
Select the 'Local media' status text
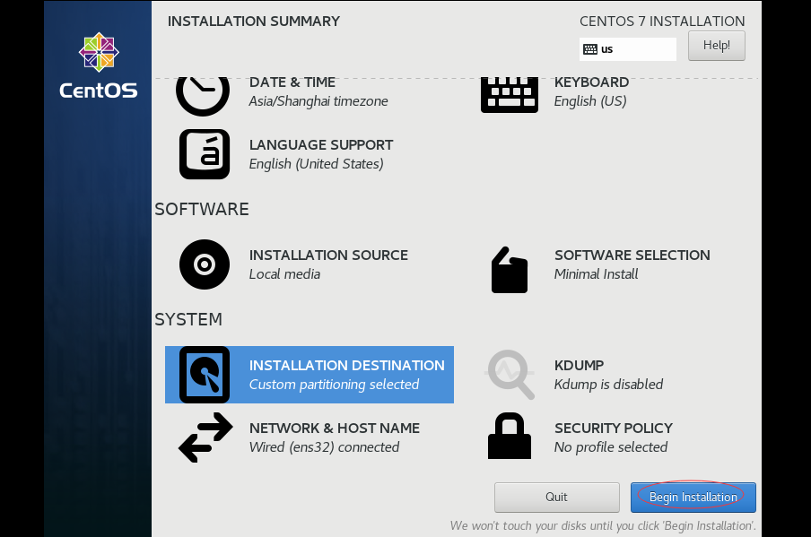tap(284, 274)
